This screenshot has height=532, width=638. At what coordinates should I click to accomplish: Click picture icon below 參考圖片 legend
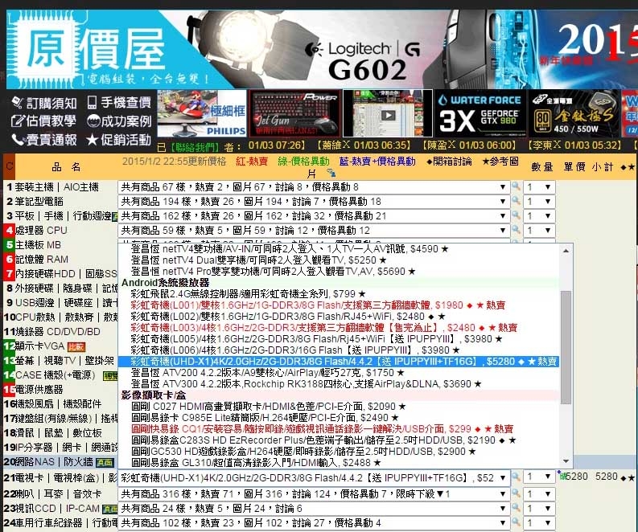point(331,173)
